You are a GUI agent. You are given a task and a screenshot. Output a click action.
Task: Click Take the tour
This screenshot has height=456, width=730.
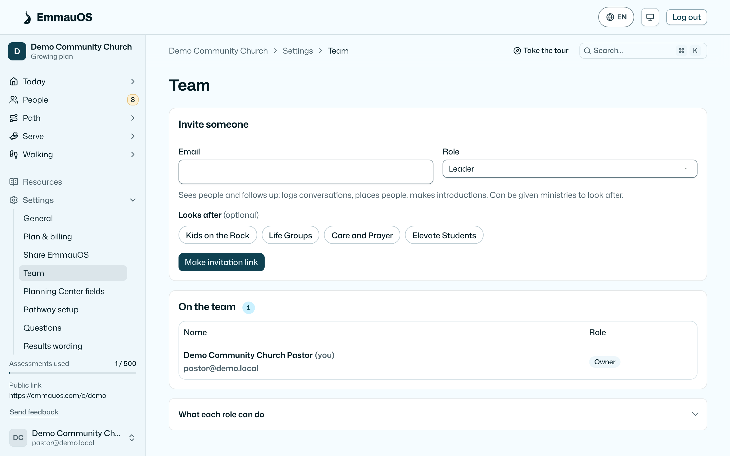coord(541,50)
